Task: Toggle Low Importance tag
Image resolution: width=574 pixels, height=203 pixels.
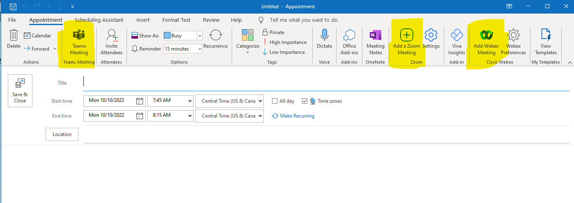Action: [284, 52]
